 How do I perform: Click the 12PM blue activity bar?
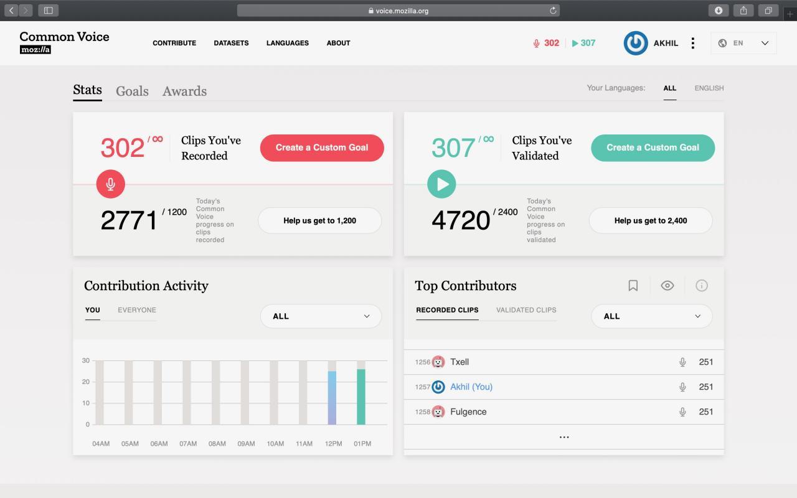click(x=332, y=398)
